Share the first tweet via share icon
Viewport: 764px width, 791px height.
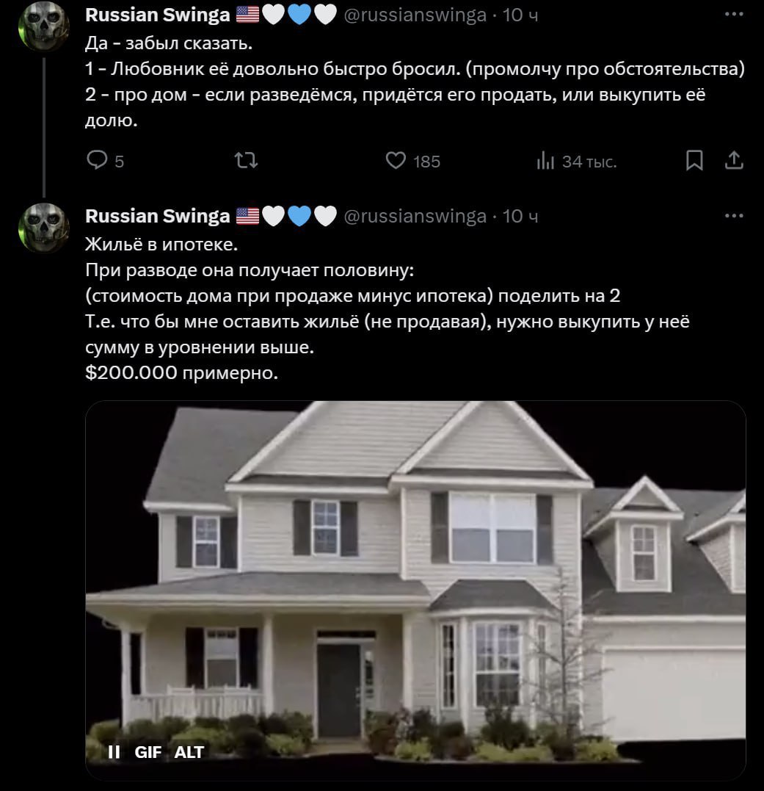(x=734, y=160)
